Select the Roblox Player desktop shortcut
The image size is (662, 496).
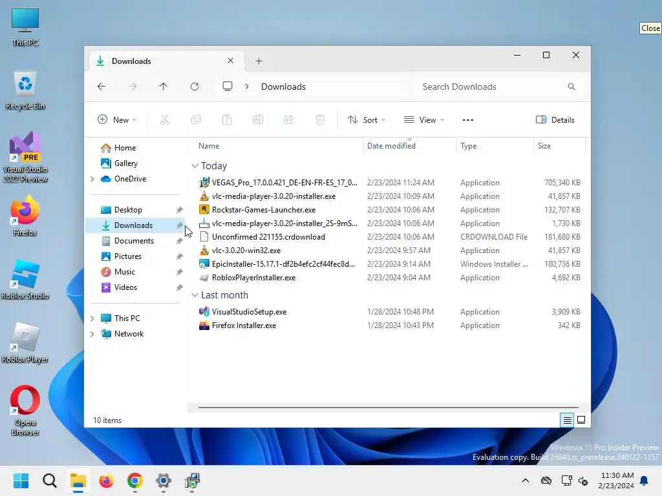tap(25, 342)
